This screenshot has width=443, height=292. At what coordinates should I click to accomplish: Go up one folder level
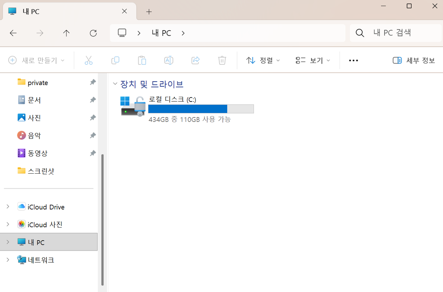(x=66, y=33)
